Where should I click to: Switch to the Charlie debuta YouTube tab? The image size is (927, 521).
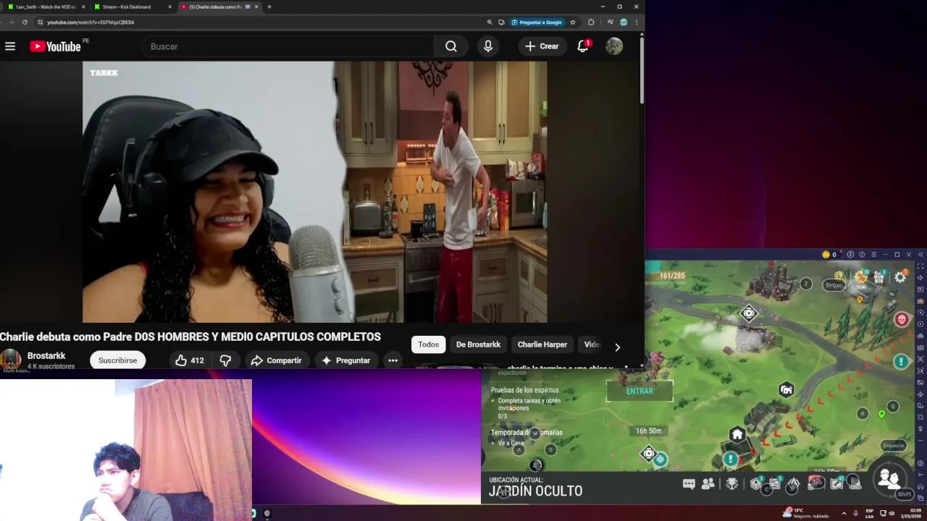click(219, 7)
